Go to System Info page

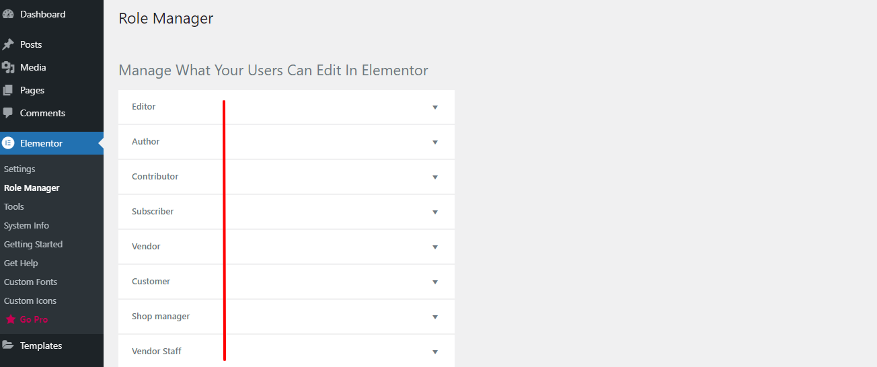[26, 226]
